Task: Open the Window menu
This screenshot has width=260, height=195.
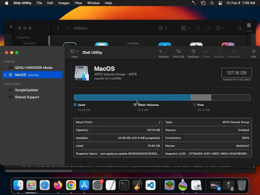Action: point(93,3)
